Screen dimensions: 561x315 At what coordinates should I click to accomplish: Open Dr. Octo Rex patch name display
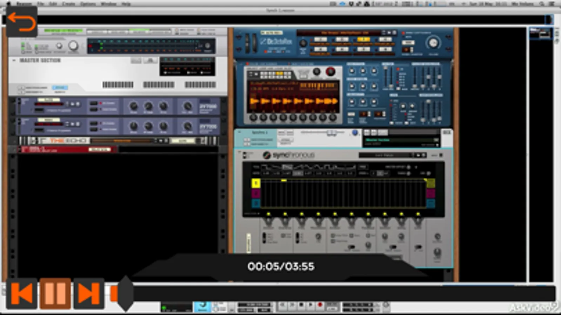(x=339, y=33)
